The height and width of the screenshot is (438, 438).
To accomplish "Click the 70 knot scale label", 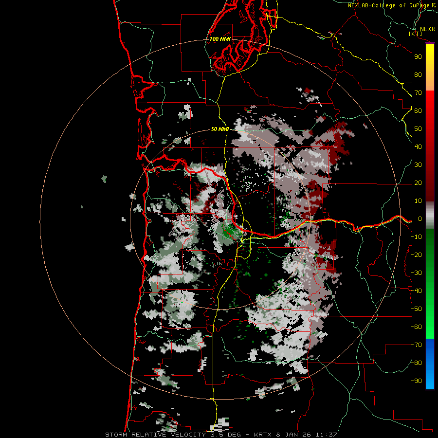I will [418, 93].
